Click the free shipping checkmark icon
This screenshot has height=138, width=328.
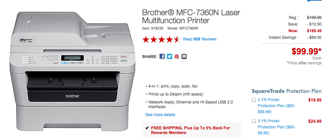point(147,128)
